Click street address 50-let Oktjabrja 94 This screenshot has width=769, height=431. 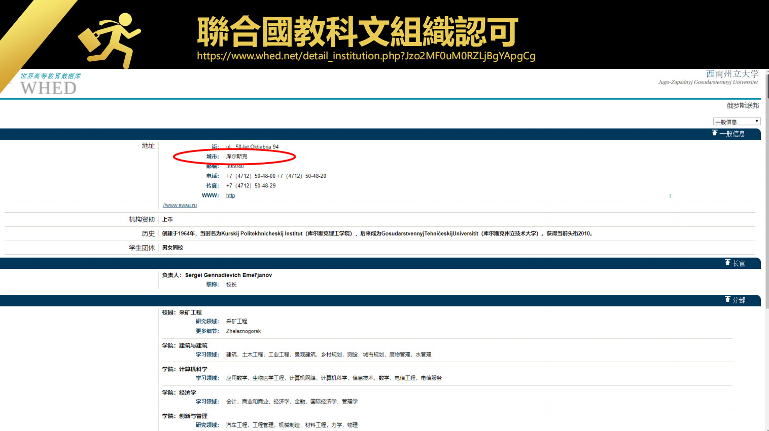(252, 147)
